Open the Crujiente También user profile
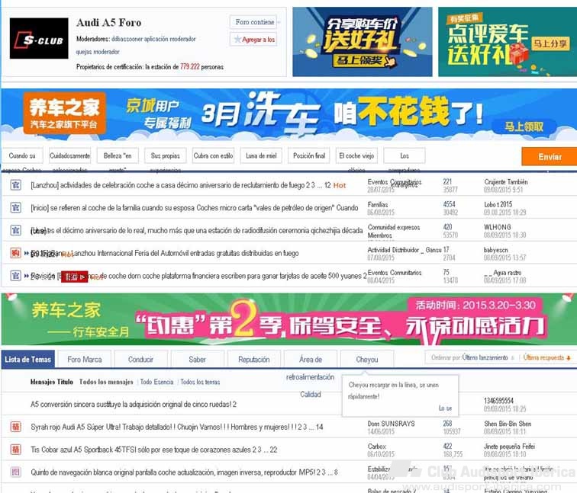Viewport: 577px width, 493px height. pyautogui.click(x=506, y=182)
